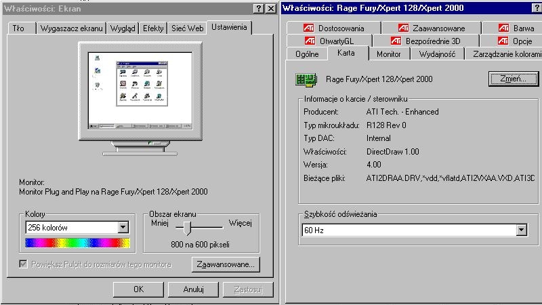Click the ATI Tech. - Enhanced producer value
Image resolution: width=542 pixels, height=305 pixels.
click(x=402, y=112)
